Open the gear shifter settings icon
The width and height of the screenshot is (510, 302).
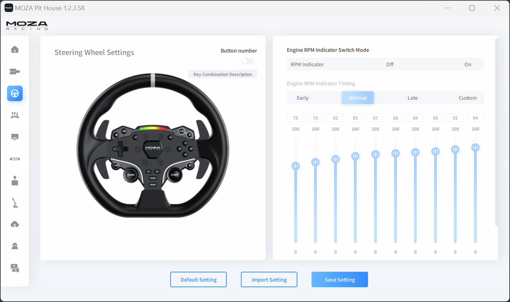click(15, 181)
